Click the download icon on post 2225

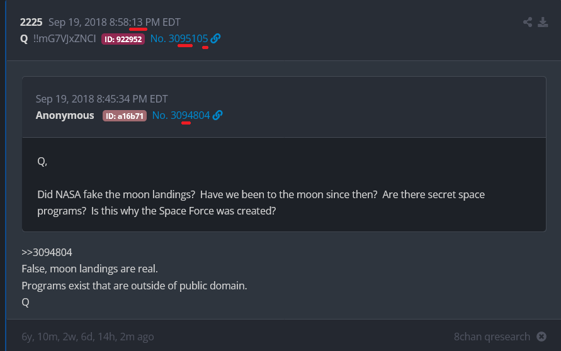543,23
